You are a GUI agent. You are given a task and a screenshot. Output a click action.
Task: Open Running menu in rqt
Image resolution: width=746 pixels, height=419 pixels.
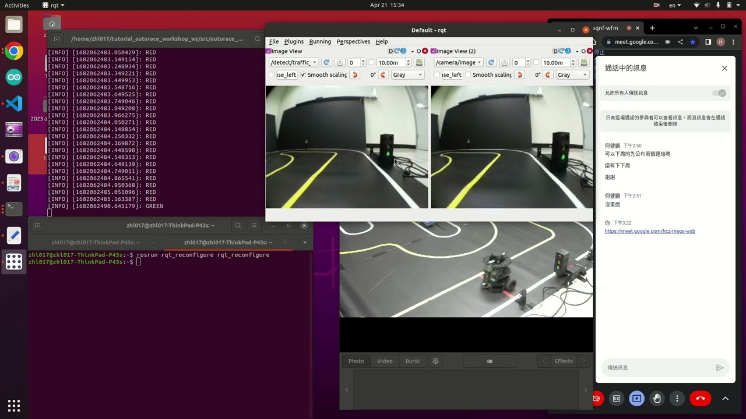pos(320,41)
